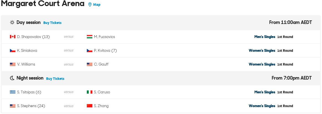Click the map pin icon beside Map
The height and width of the screenshot is (114, 322).
click(90, 4)
